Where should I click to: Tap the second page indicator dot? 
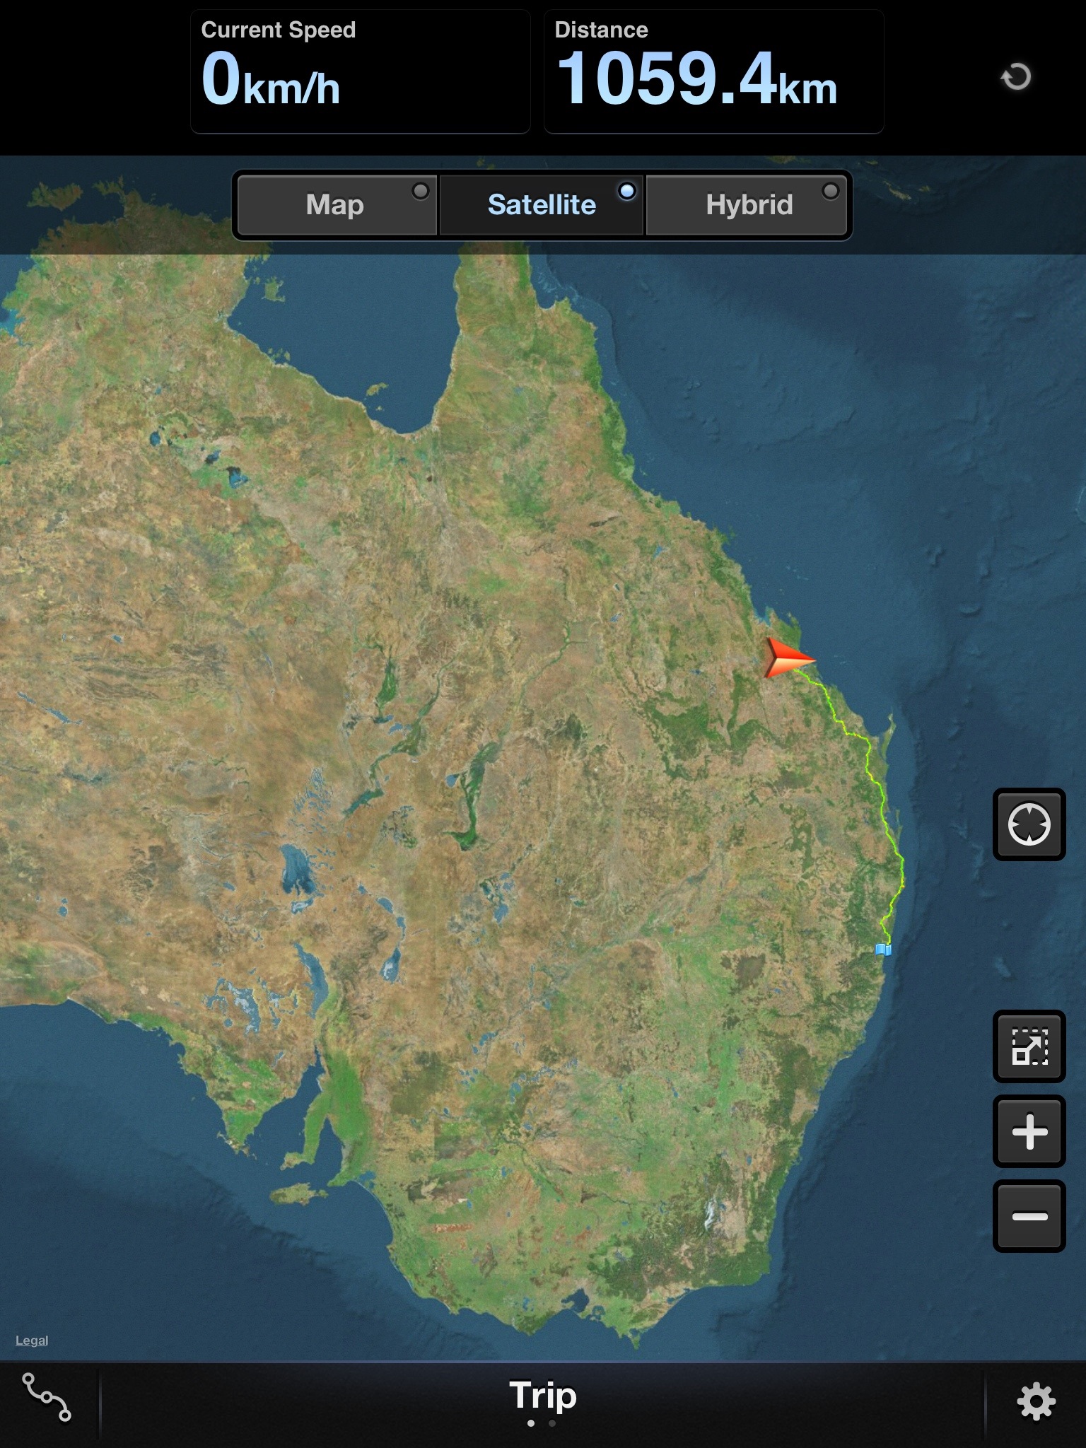point(553,1423)
